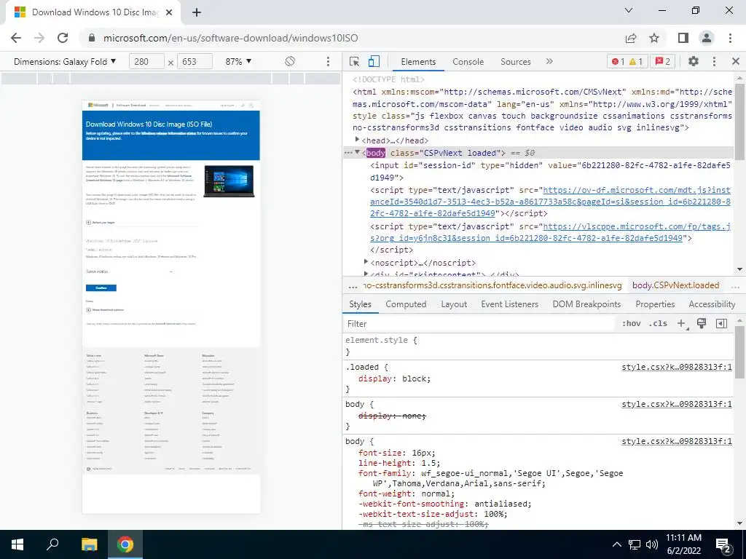
Task: Open issues counter showing 2
Action: [x=663, y=62]
